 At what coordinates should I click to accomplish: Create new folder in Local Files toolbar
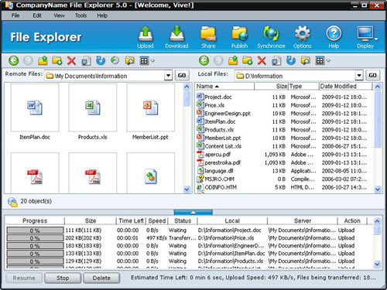pos(248,60)
